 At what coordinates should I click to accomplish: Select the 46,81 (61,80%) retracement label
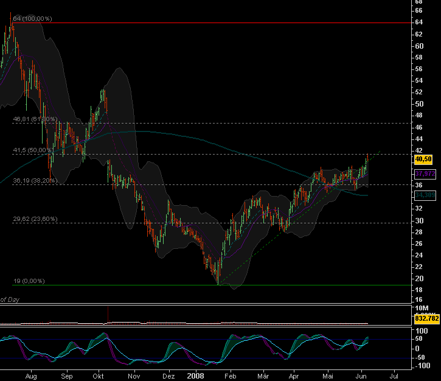pos(35,119)
